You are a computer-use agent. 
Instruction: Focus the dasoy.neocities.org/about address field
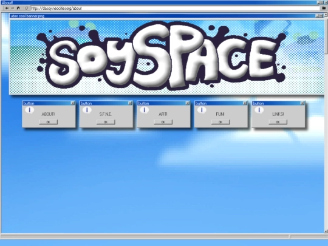pyautogui.click(x=176, y=8)
